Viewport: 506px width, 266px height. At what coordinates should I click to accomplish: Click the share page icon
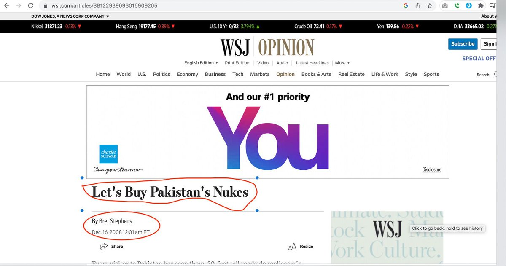pos(418,6)
